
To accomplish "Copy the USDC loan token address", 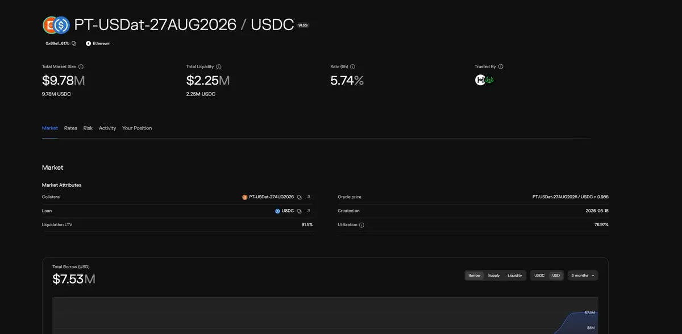I will [300, 211].
